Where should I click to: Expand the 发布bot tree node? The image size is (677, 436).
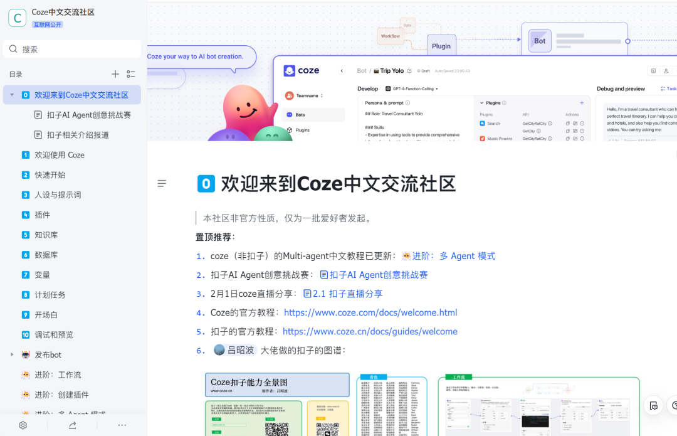tap(12, 354)
